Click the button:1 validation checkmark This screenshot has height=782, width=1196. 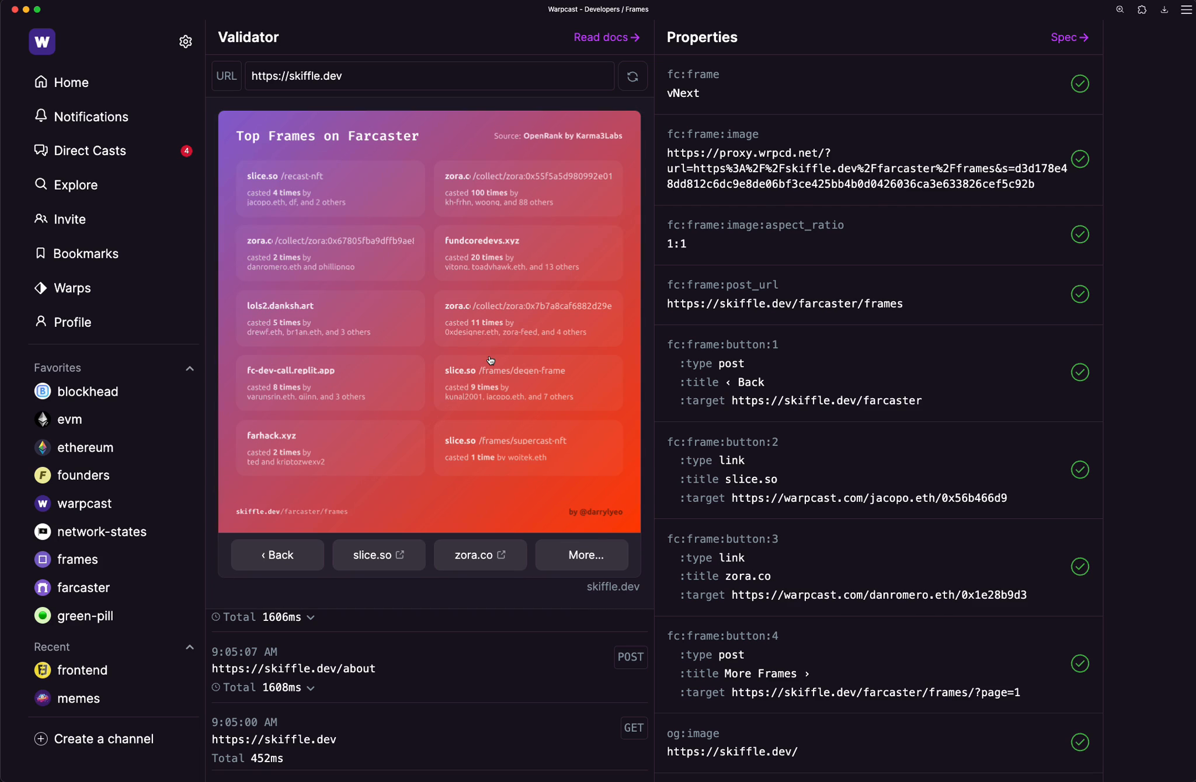1080,372
